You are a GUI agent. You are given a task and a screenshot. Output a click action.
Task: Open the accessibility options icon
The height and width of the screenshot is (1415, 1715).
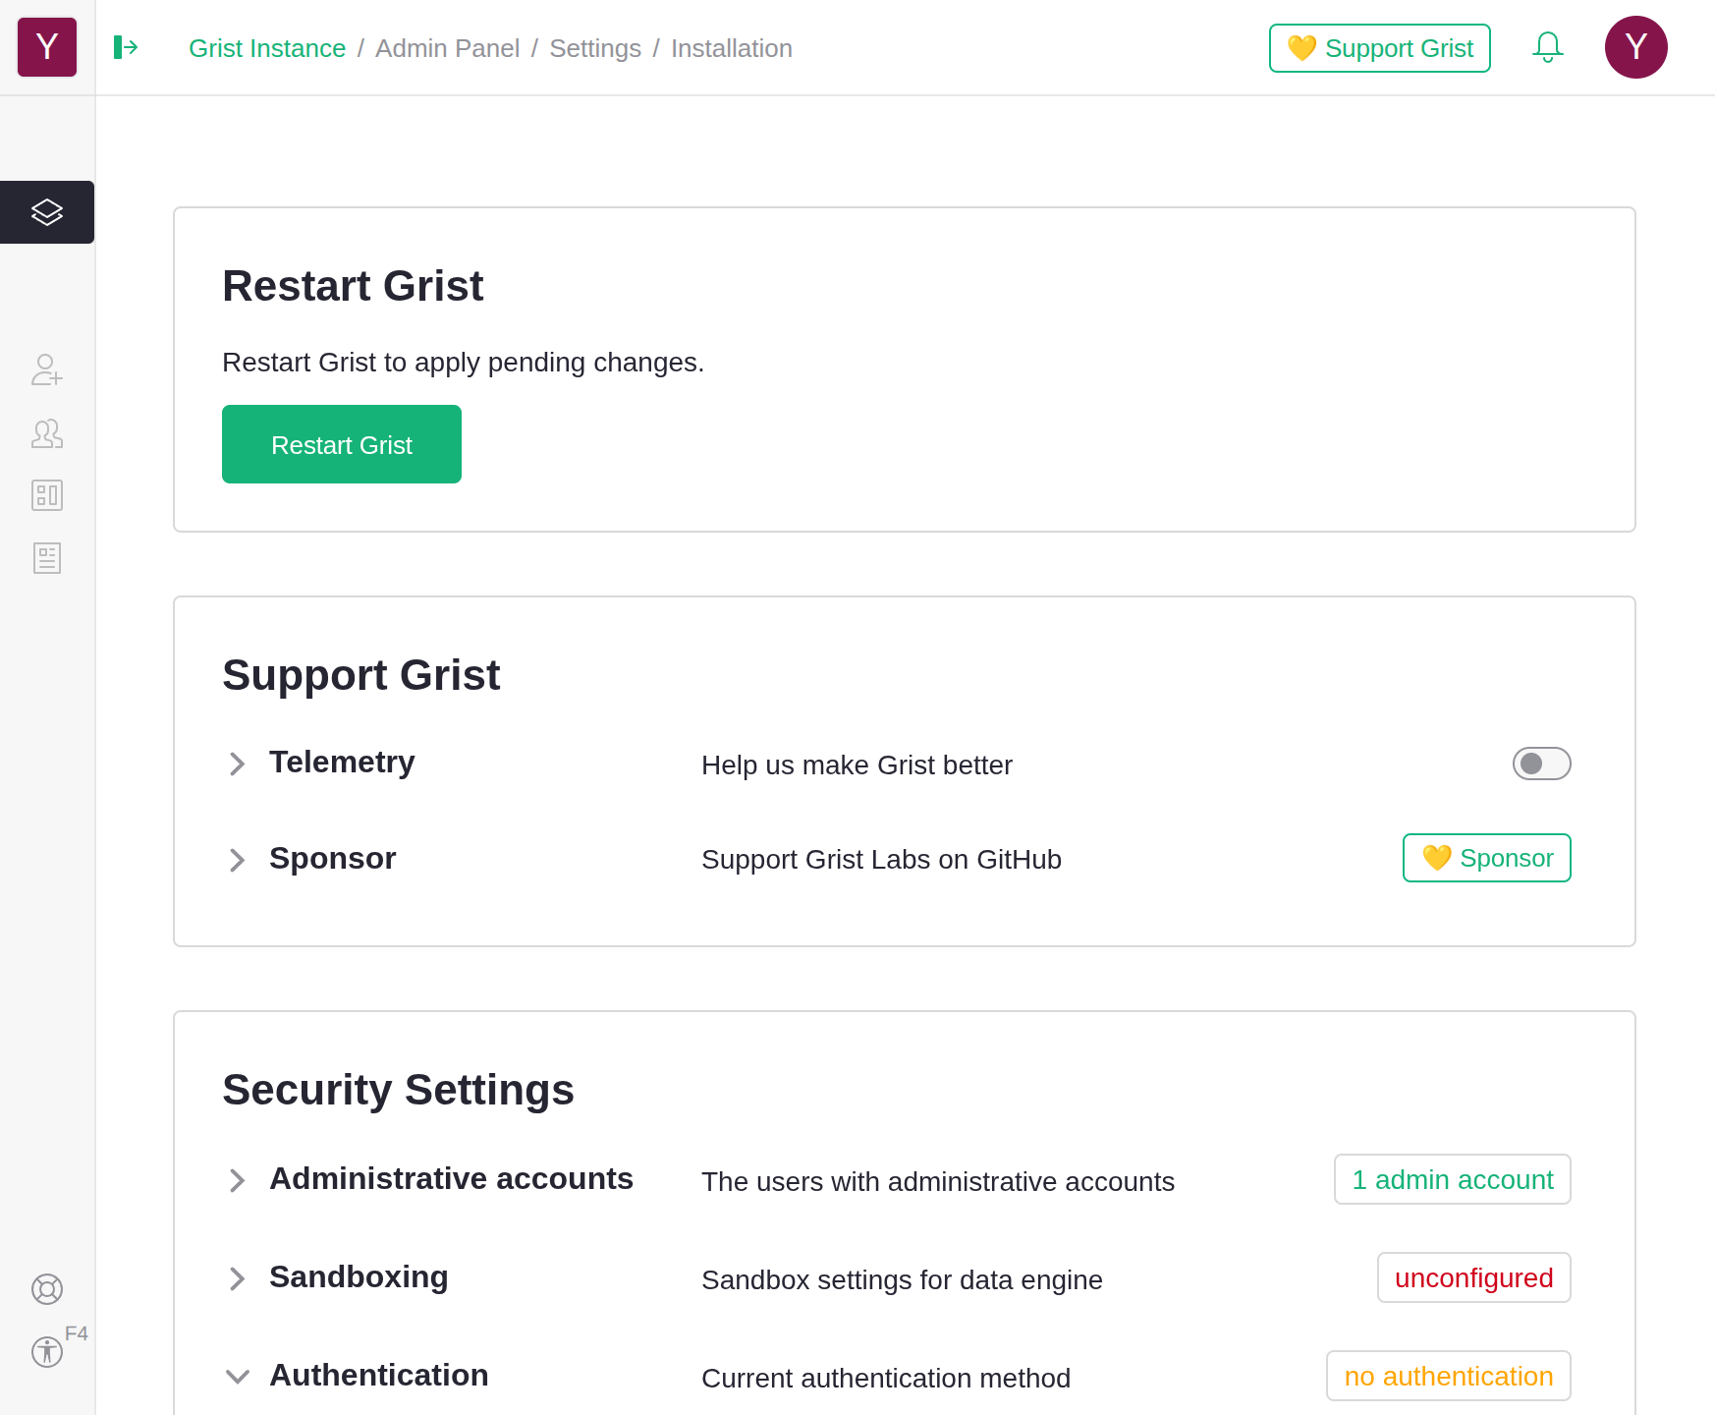tap(46, 1352)
